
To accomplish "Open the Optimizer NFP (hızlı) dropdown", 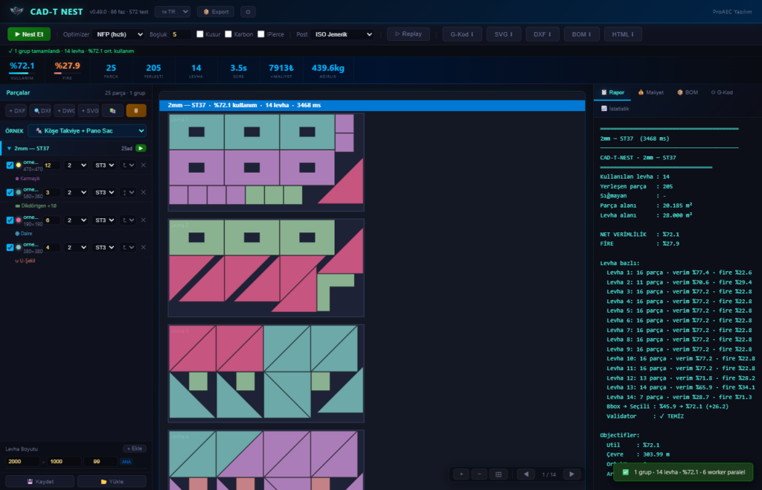I will tap(118, 34).
